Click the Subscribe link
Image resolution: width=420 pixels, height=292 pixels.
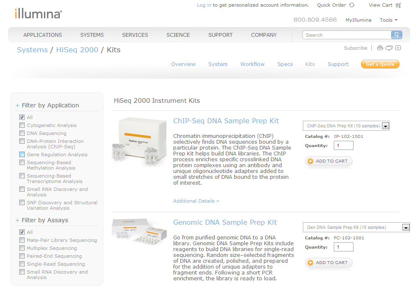tap(356, 48)
